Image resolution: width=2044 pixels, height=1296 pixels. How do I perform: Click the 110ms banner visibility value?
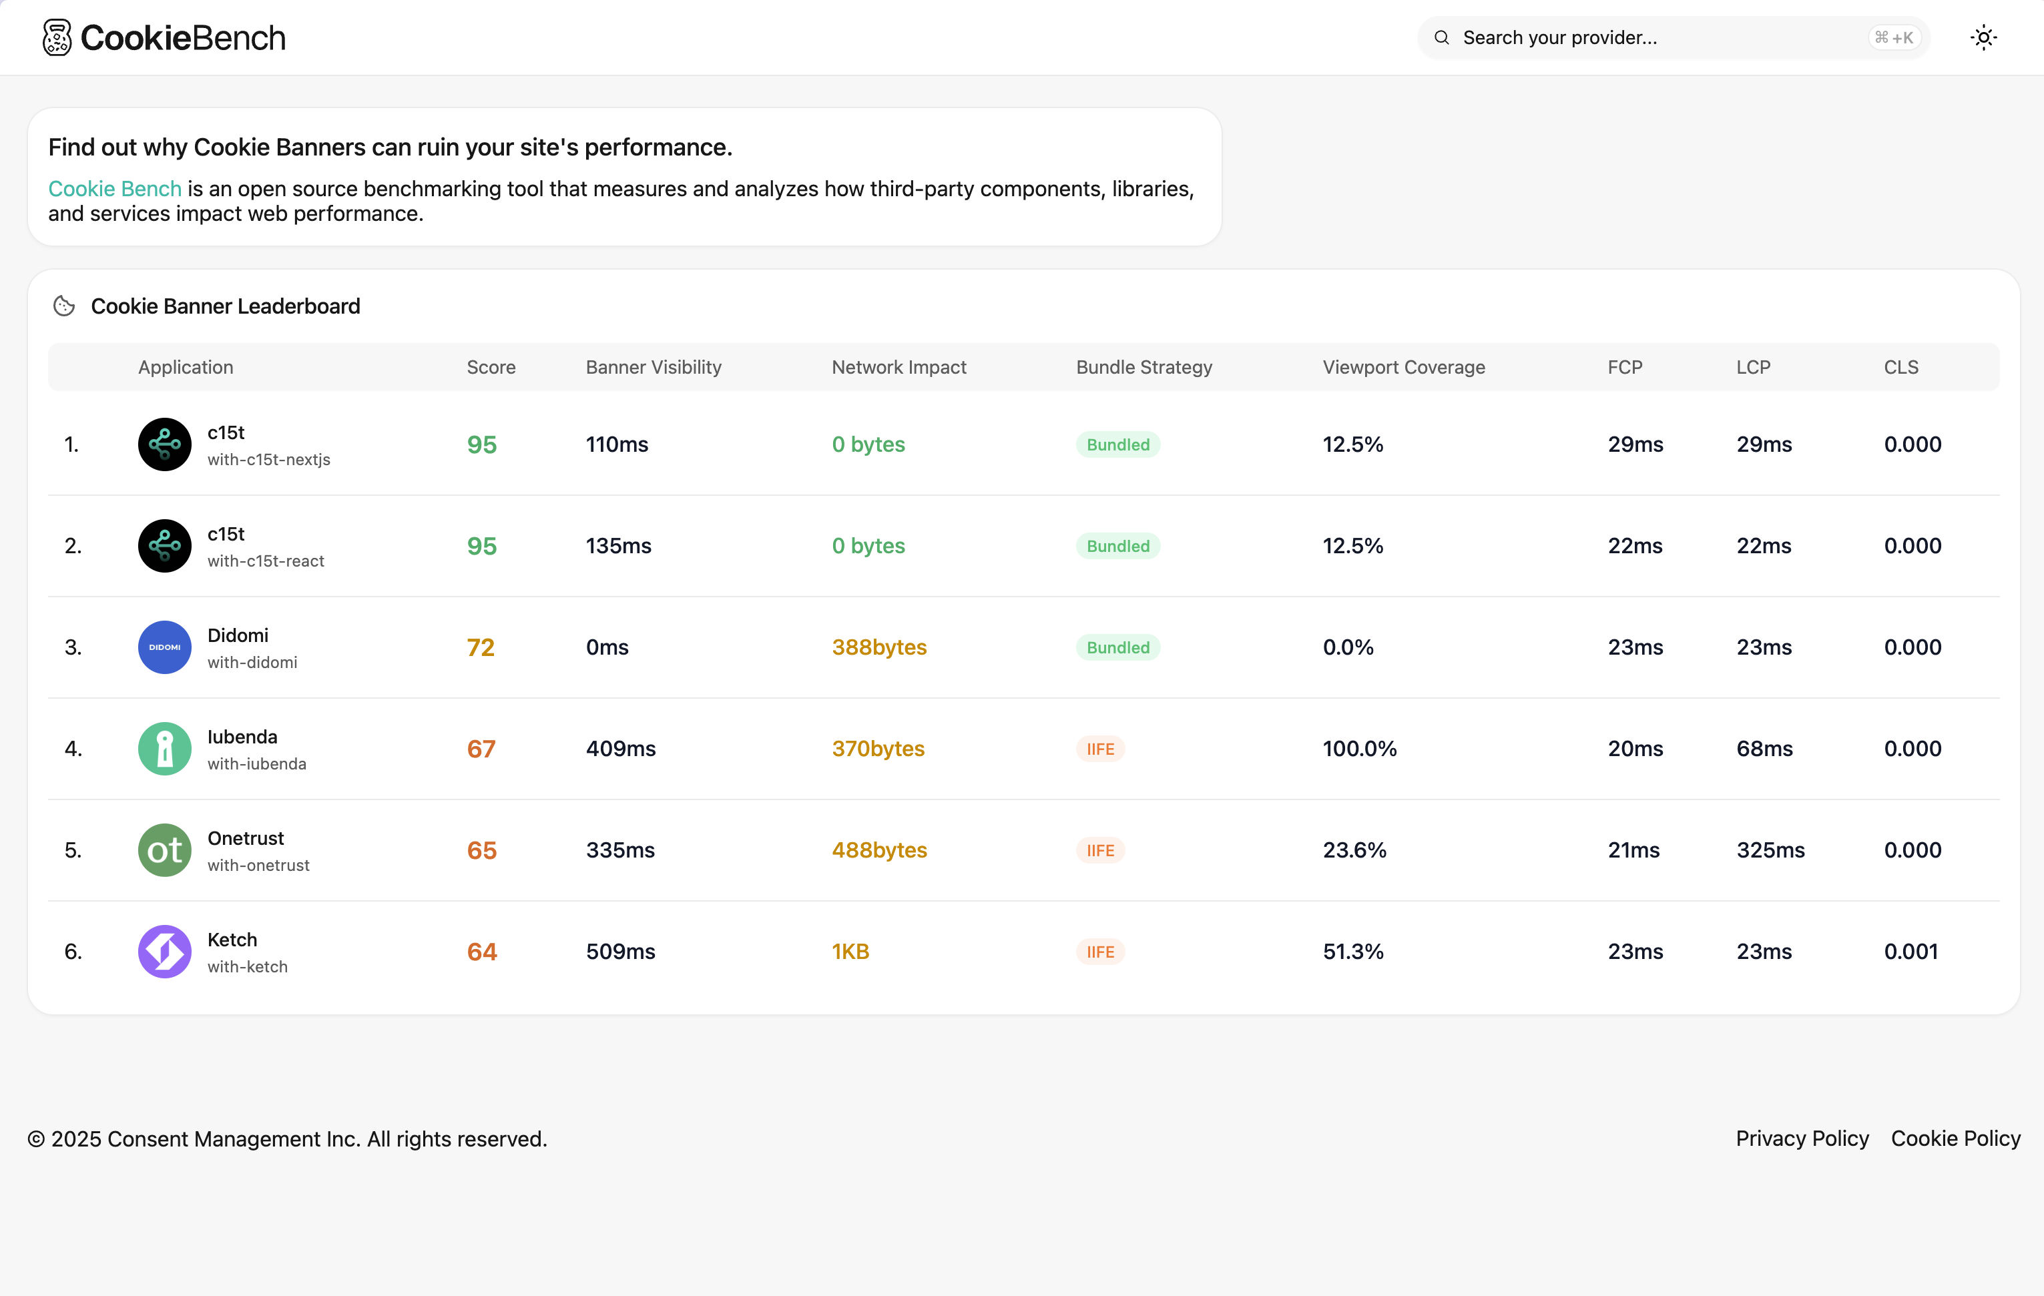click(x=617, y=444)
